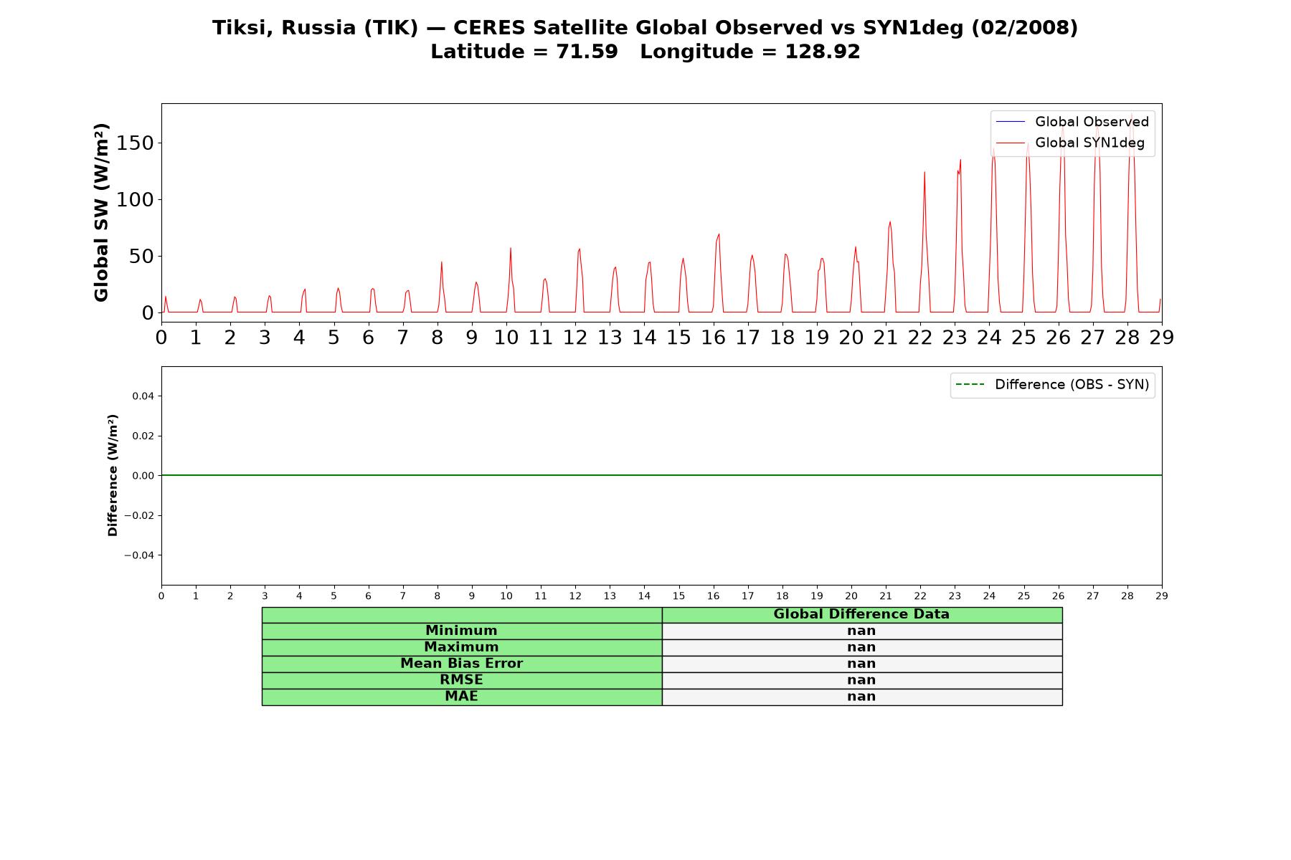Click the day 16 peak in upper chart
The width and height of the screenshot is (1291, 860).
point(718,234)
